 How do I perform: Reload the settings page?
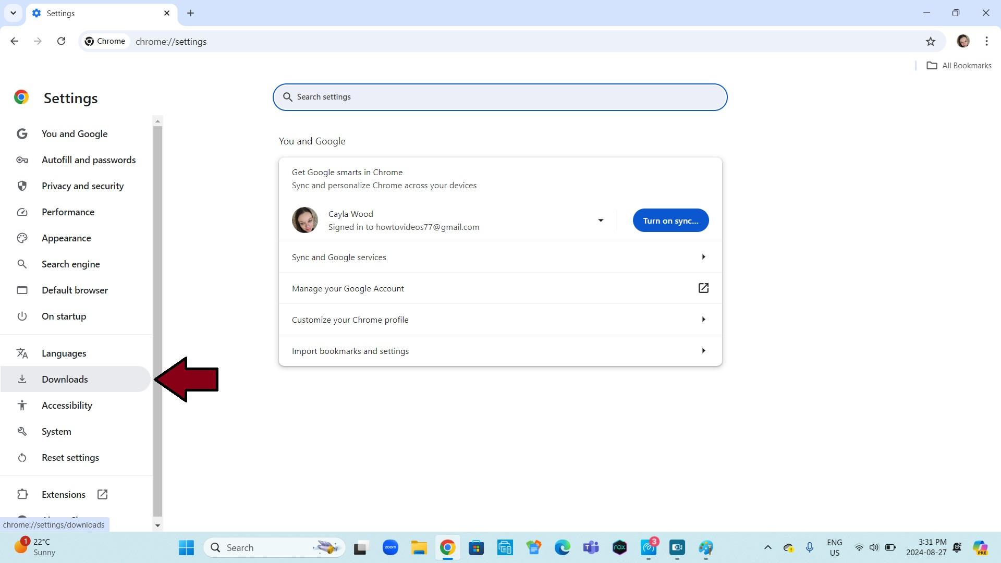click(x=61, y=41)
